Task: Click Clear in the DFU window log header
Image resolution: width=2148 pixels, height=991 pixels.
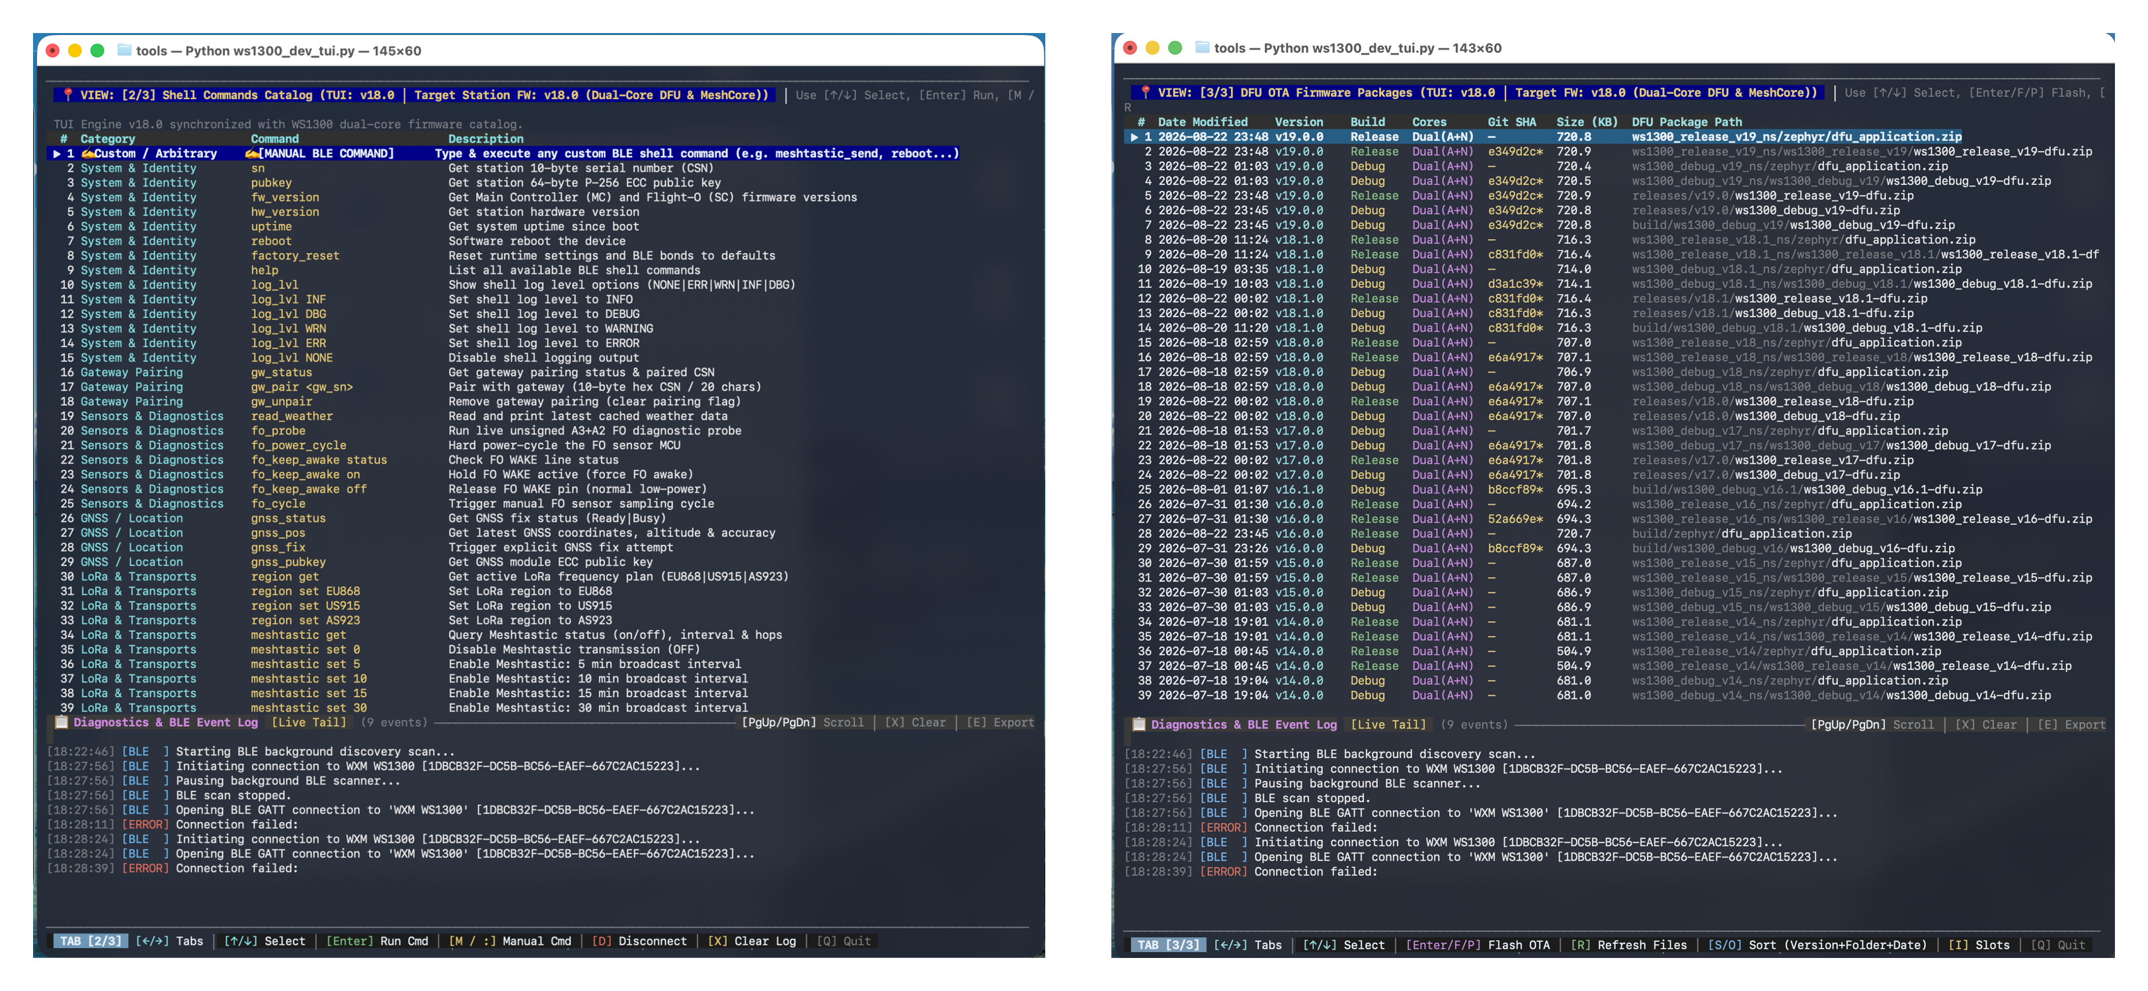Action: [1986, 725]
